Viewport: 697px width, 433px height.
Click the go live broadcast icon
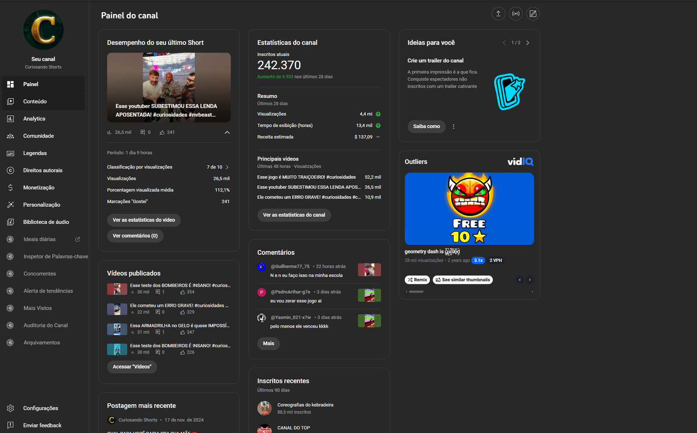516,13
